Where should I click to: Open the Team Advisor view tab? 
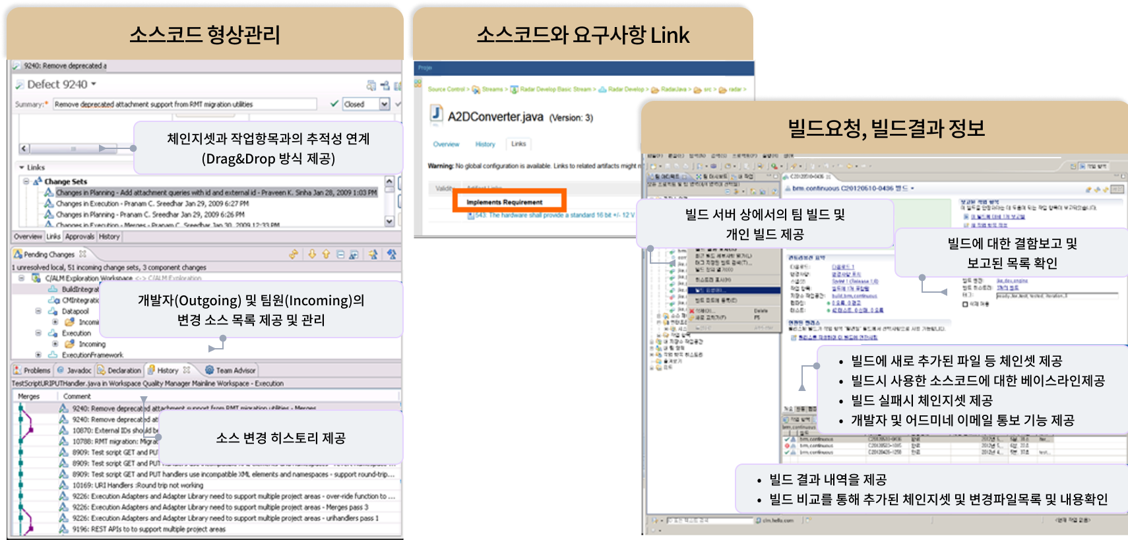tap(230, 370)
